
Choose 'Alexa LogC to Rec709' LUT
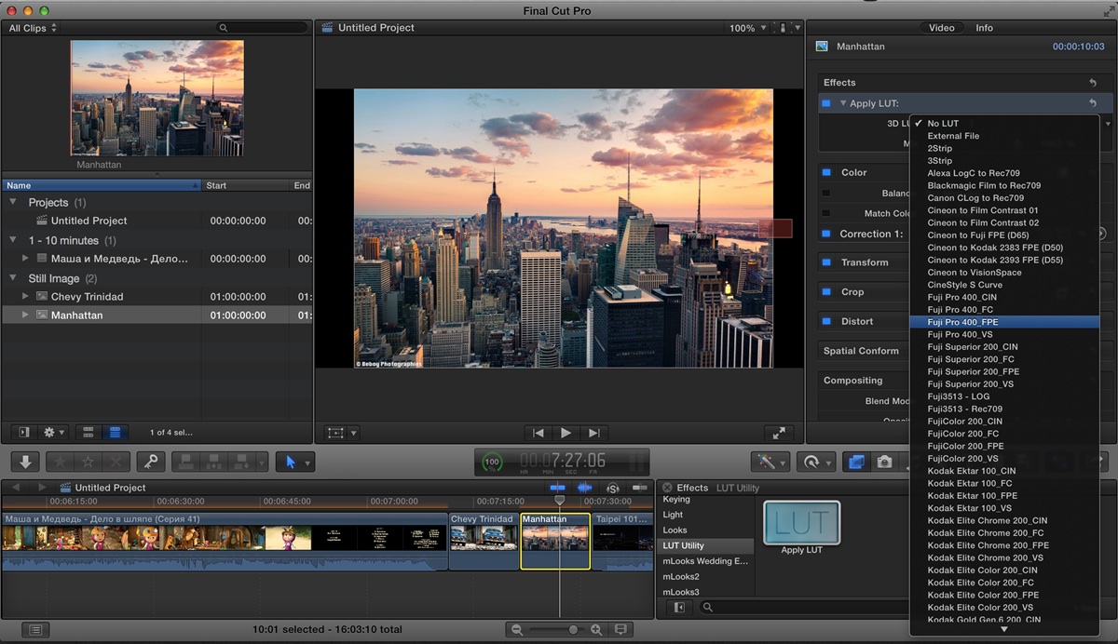[1004, 173]
